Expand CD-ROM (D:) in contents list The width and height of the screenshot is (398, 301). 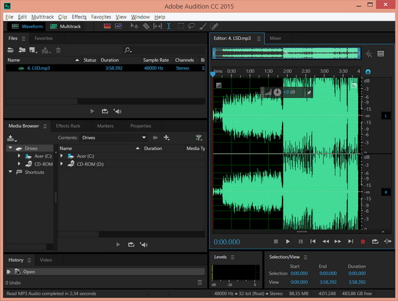62,164
